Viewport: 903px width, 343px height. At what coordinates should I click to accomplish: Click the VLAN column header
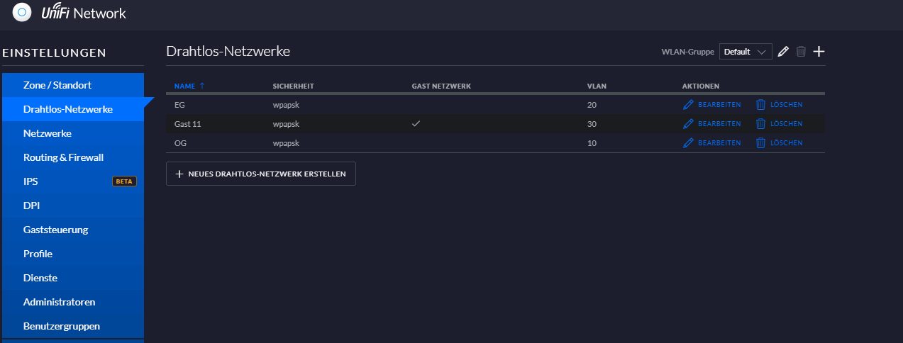click(x=597, y=86)
